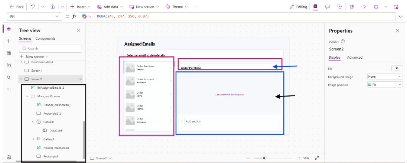Select Screen1 in the tree
407x163 pixels.
(x=36, y=70)
